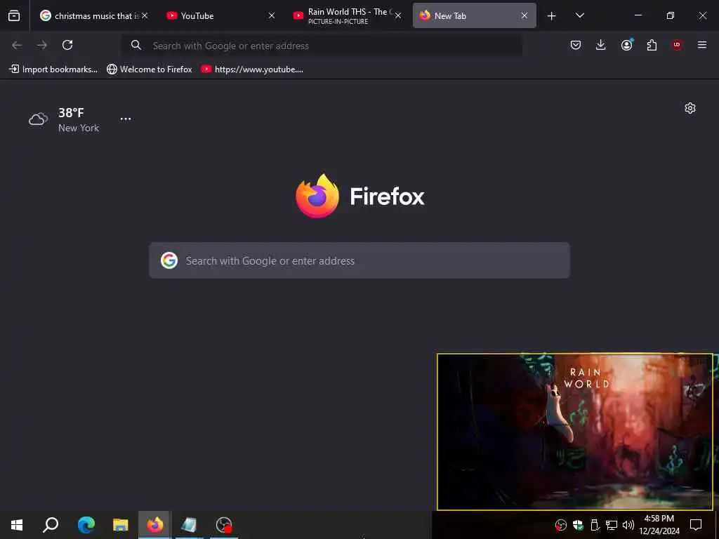Click the Google icon in search box
Image resolution: width=719 pixels, height=539 pixels.
pyautogui.click(x=169, y=260)
